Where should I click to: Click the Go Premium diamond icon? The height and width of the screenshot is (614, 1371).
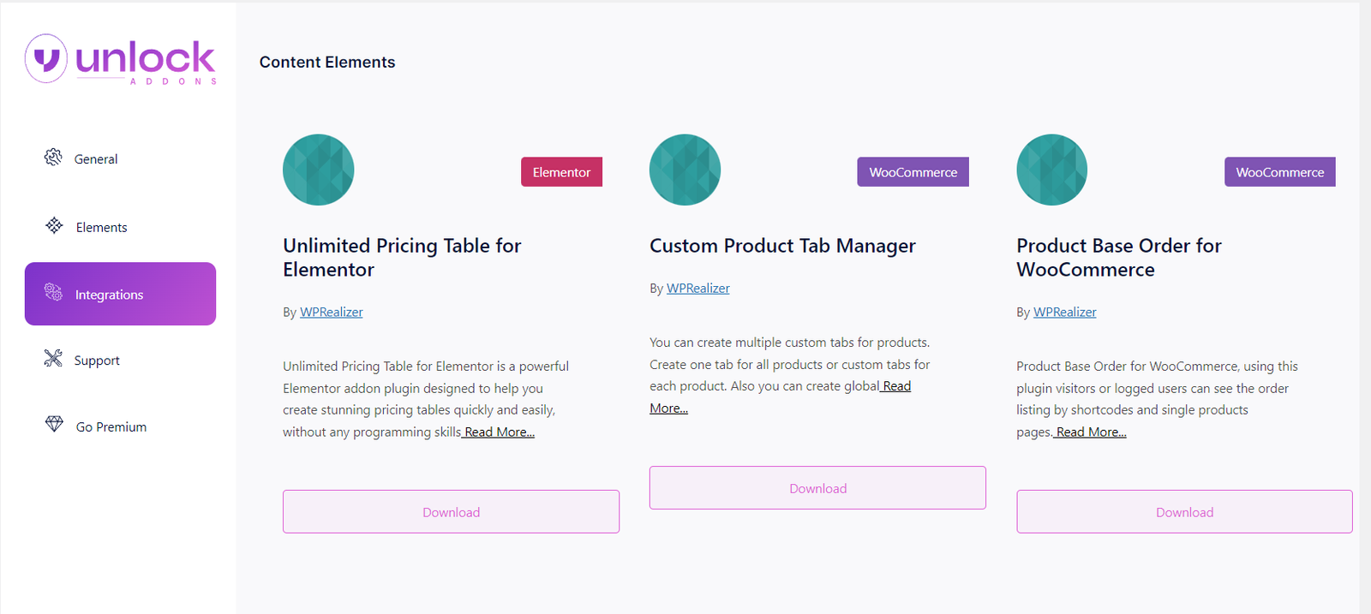(x=54, y=425)
